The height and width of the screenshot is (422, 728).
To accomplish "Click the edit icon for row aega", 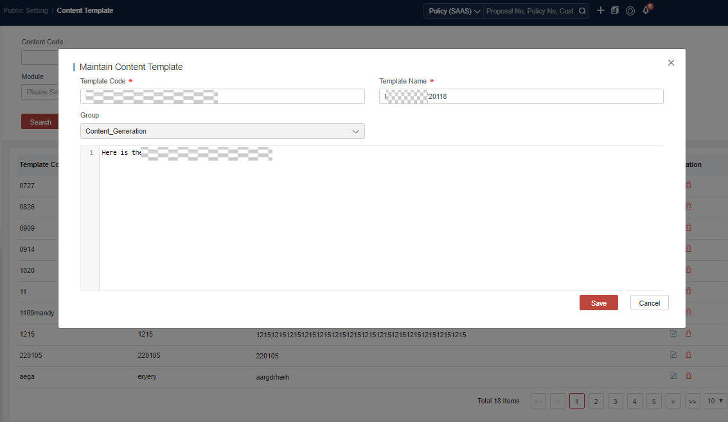I will 673,376.
